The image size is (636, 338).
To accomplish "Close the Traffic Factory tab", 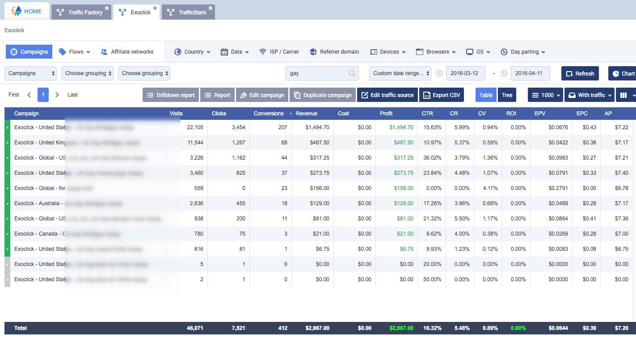I will (106, 8).
